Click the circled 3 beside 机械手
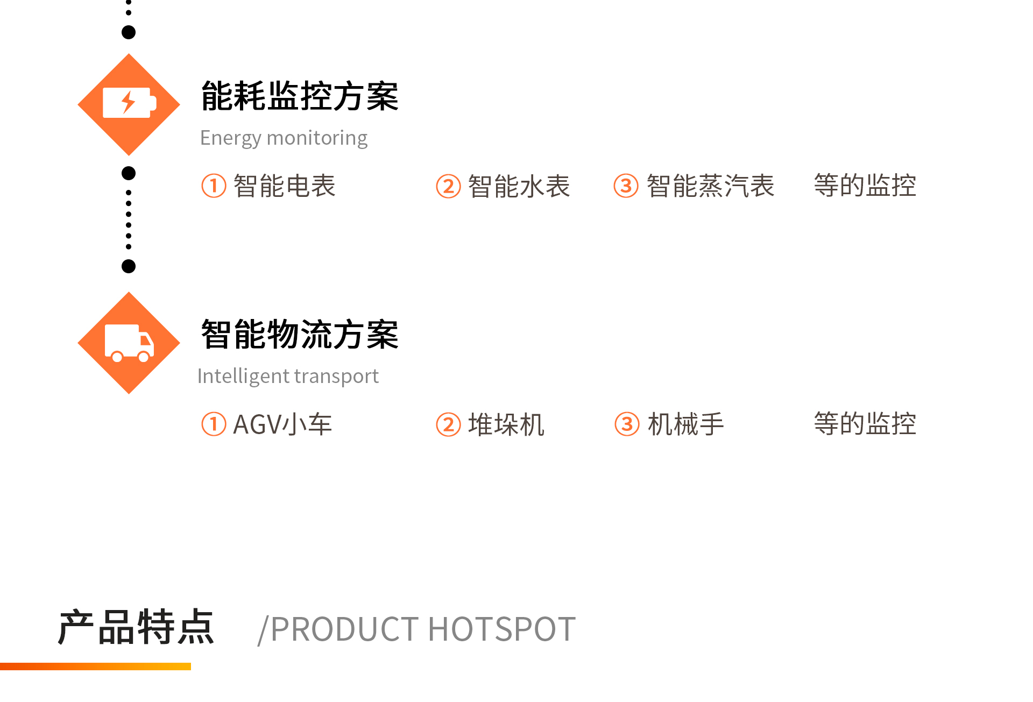This screenshot has width=1033, height=702. pos(627,424)
